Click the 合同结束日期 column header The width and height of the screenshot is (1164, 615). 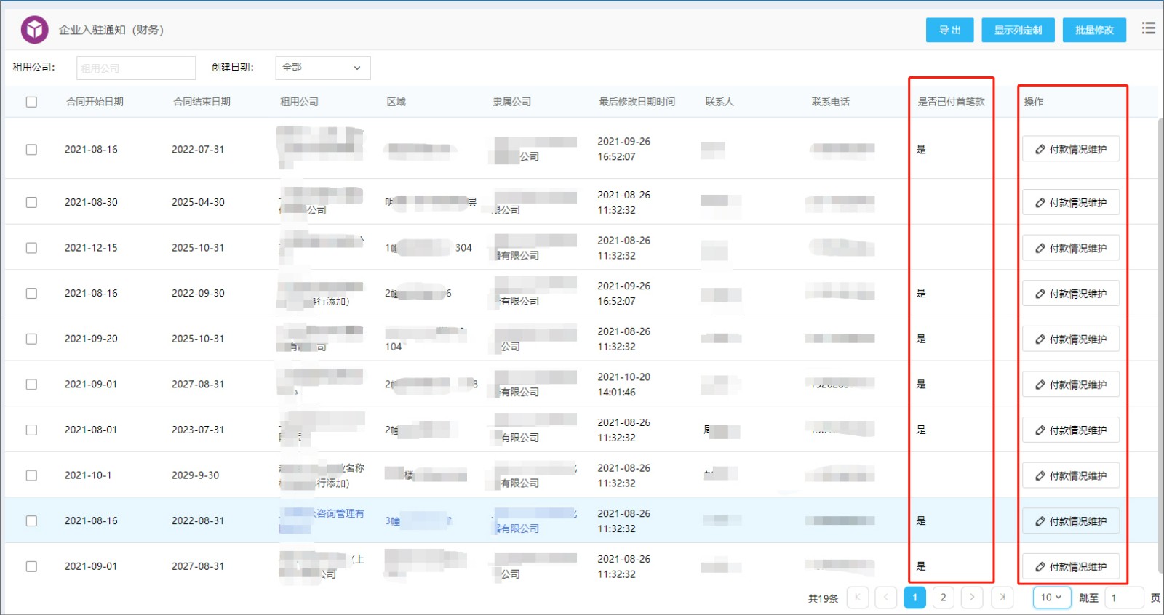point(202,102)
